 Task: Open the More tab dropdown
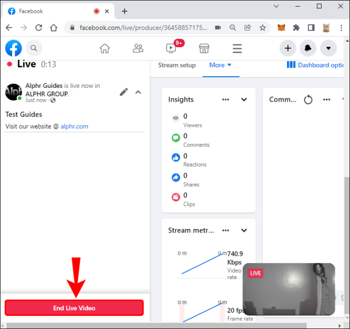pos(220,65)
